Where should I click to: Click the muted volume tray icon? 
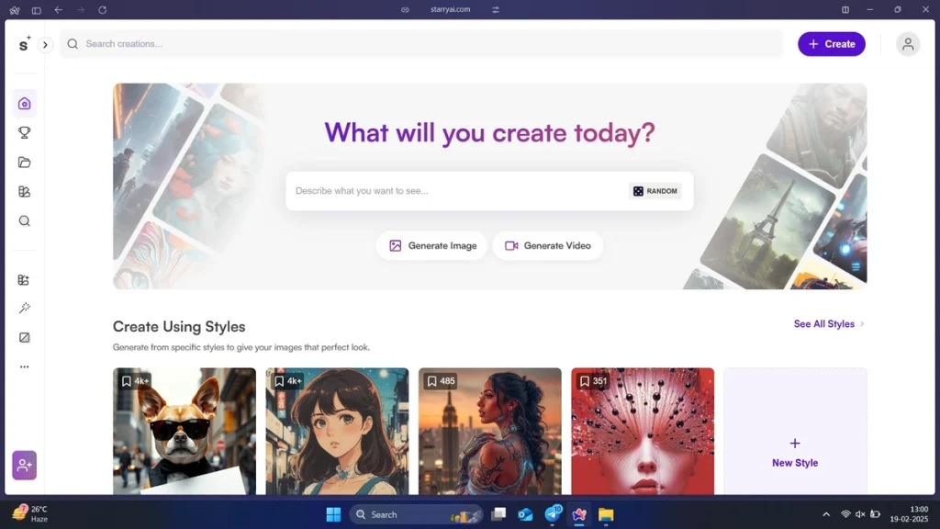coord(860,514)
